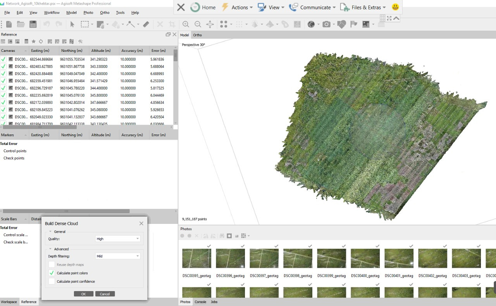Select the DSC00397_geotag photo thumbnail
This screenshot has height=306, width=496.
pos(264,258)
